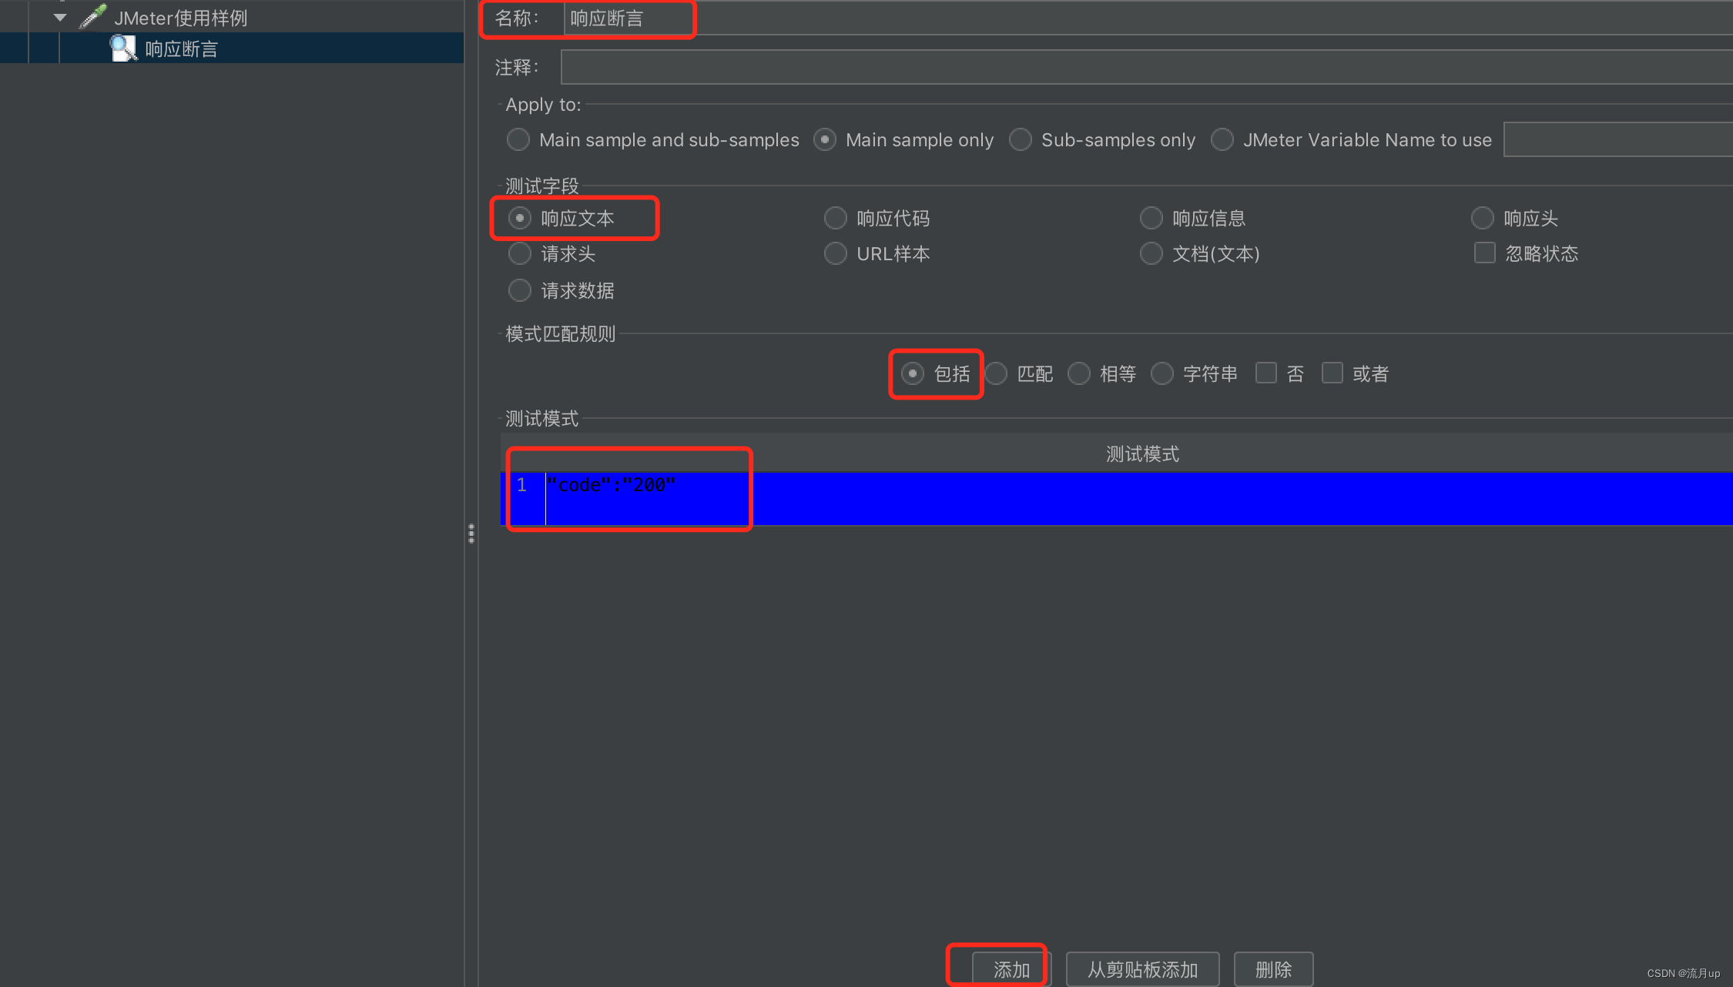The image size is (1733, 987).
Task: Select Main sample only radio
Action: pos(825,139)
